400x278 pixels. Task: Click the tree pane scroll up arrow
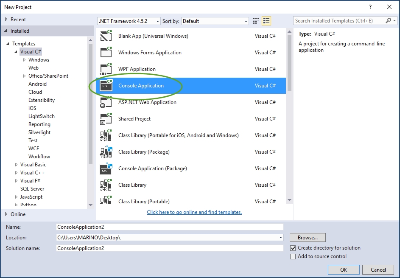coord(90,40)
